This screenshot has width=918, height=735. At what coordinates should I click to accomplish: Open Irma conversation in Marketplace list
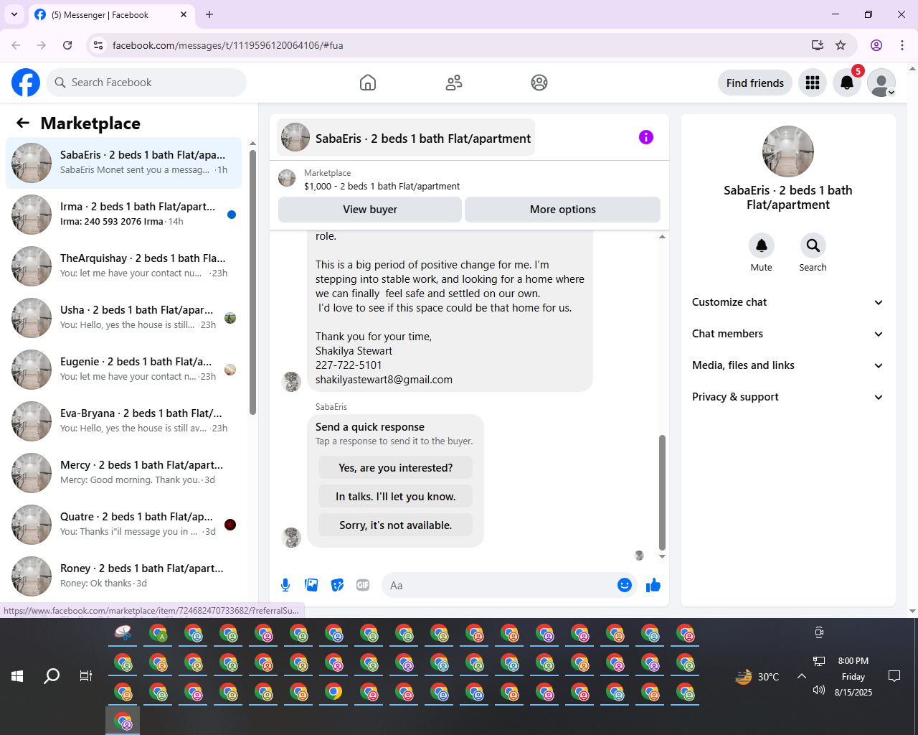pos(124,215)
